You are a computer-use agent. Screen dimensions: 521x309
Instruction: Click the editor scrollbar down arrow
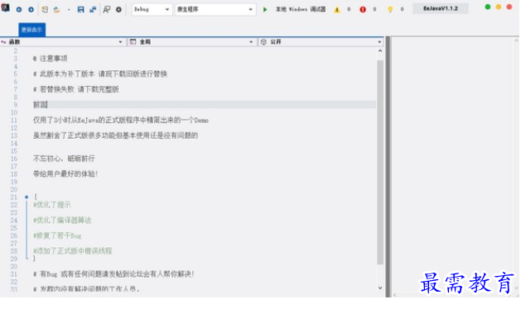coord(380,288)
